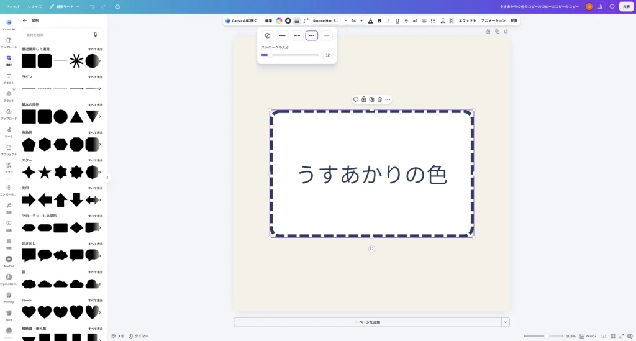Click the trash icon above the shape
Viewport: 636px width, 341px height.
tap(379, 99)
